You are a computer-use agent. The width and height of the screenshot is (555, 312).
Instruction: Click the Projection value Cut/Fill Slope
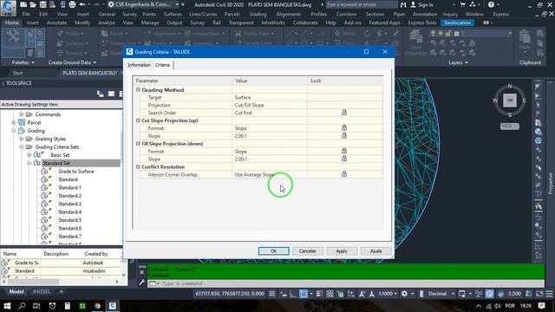point(249,105)
